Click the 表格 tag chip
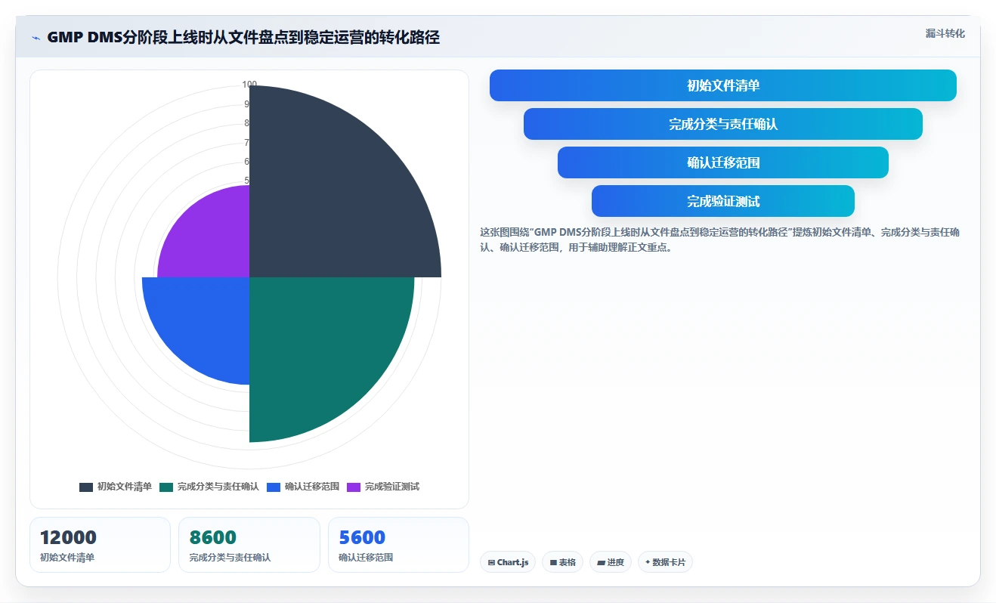The width and height of the screenshot is (996, 603). click(562, 562)
